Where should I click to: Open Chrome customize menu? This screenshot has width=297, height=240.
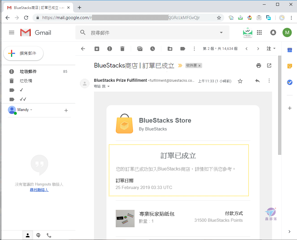click(x=291, y=18)
